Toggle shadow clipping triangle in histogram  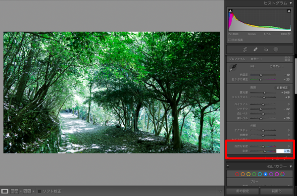pos(230,11)
